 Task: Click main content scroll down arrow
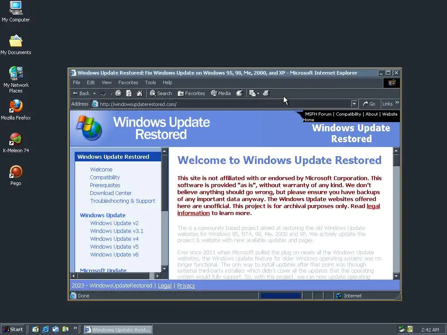point(396,276)
